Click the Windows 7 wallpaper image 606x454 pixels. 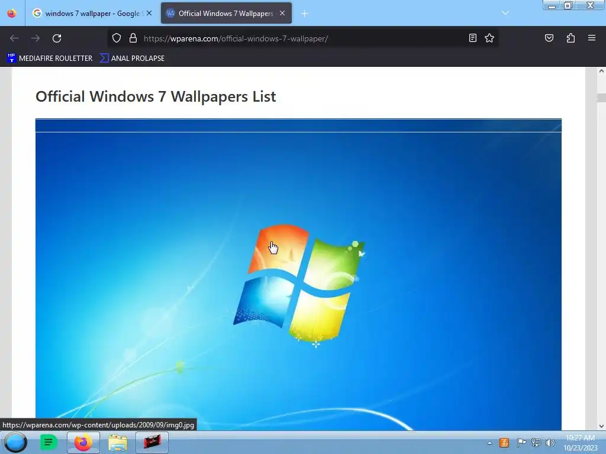click(298, 274)
